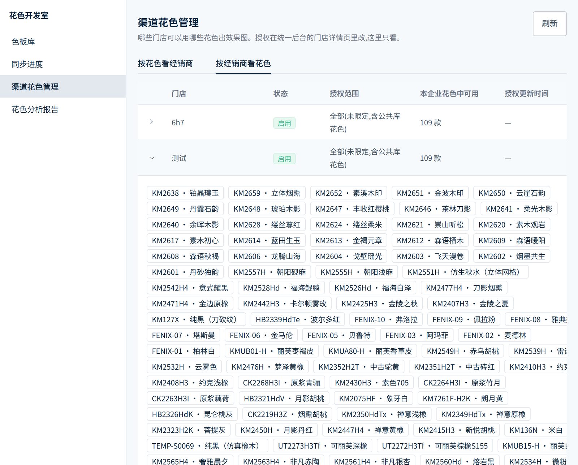The height and width of the screenshot is (465, 578).
Task: Open 色板库 in the sidebar
Action: pos(63,42)
